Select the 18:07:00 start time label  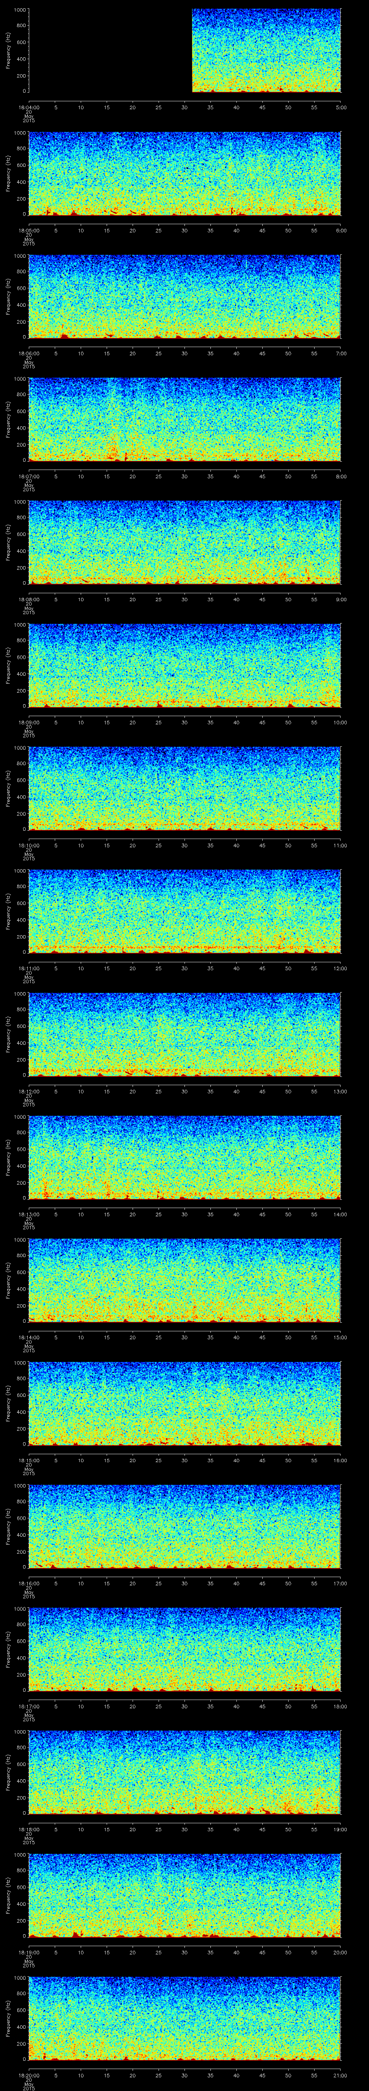[x=29, y=476]
